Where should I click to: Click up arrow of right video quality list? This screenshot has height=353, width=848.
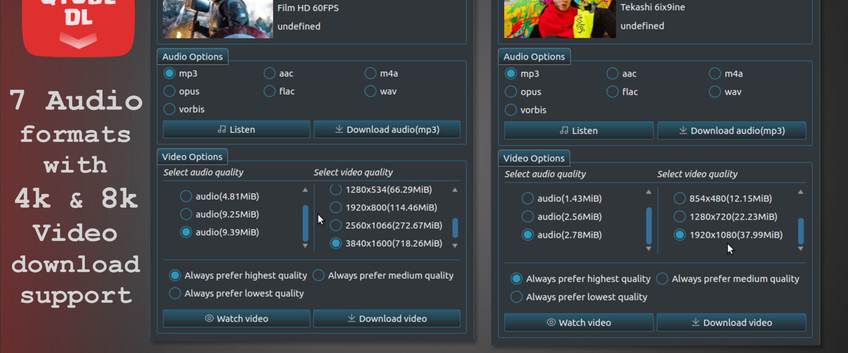(x=801, y=192)
